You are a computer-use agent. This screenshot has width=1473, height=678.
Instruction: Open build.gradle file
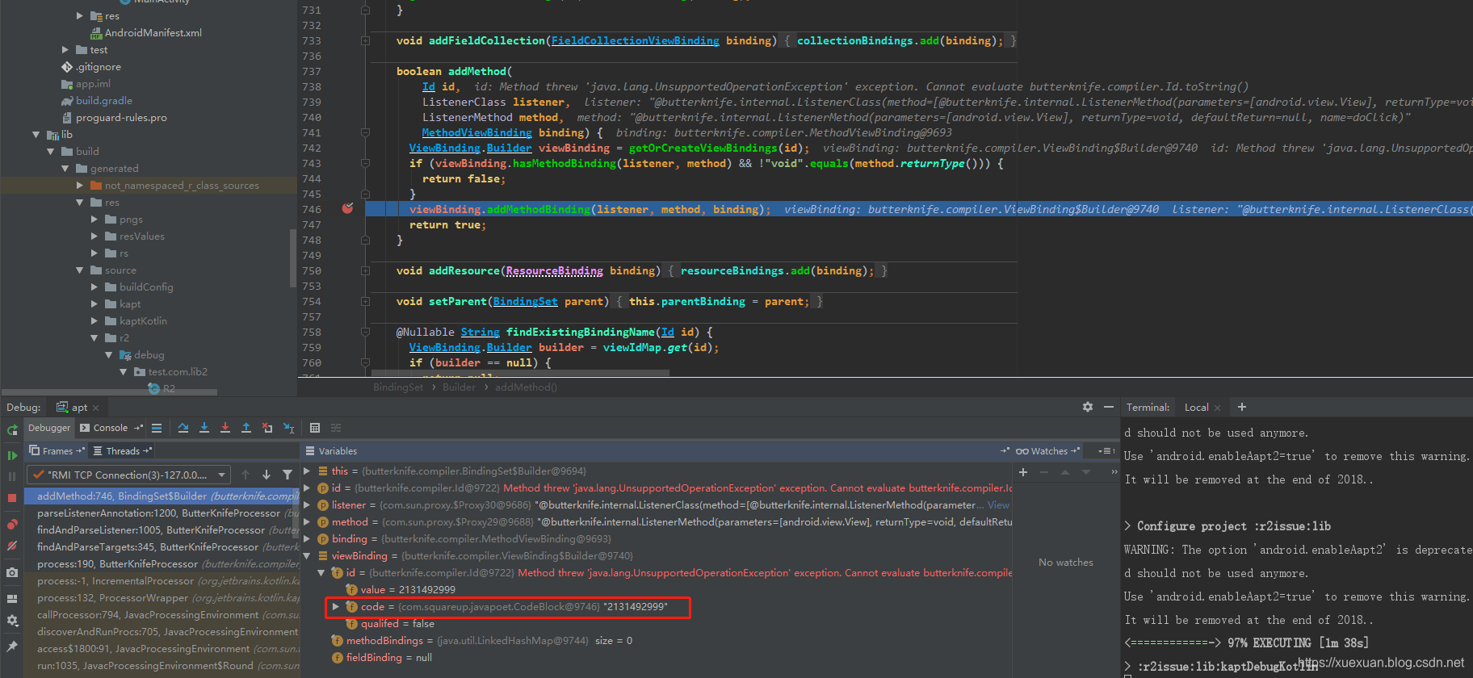click(x=103, y=101)
